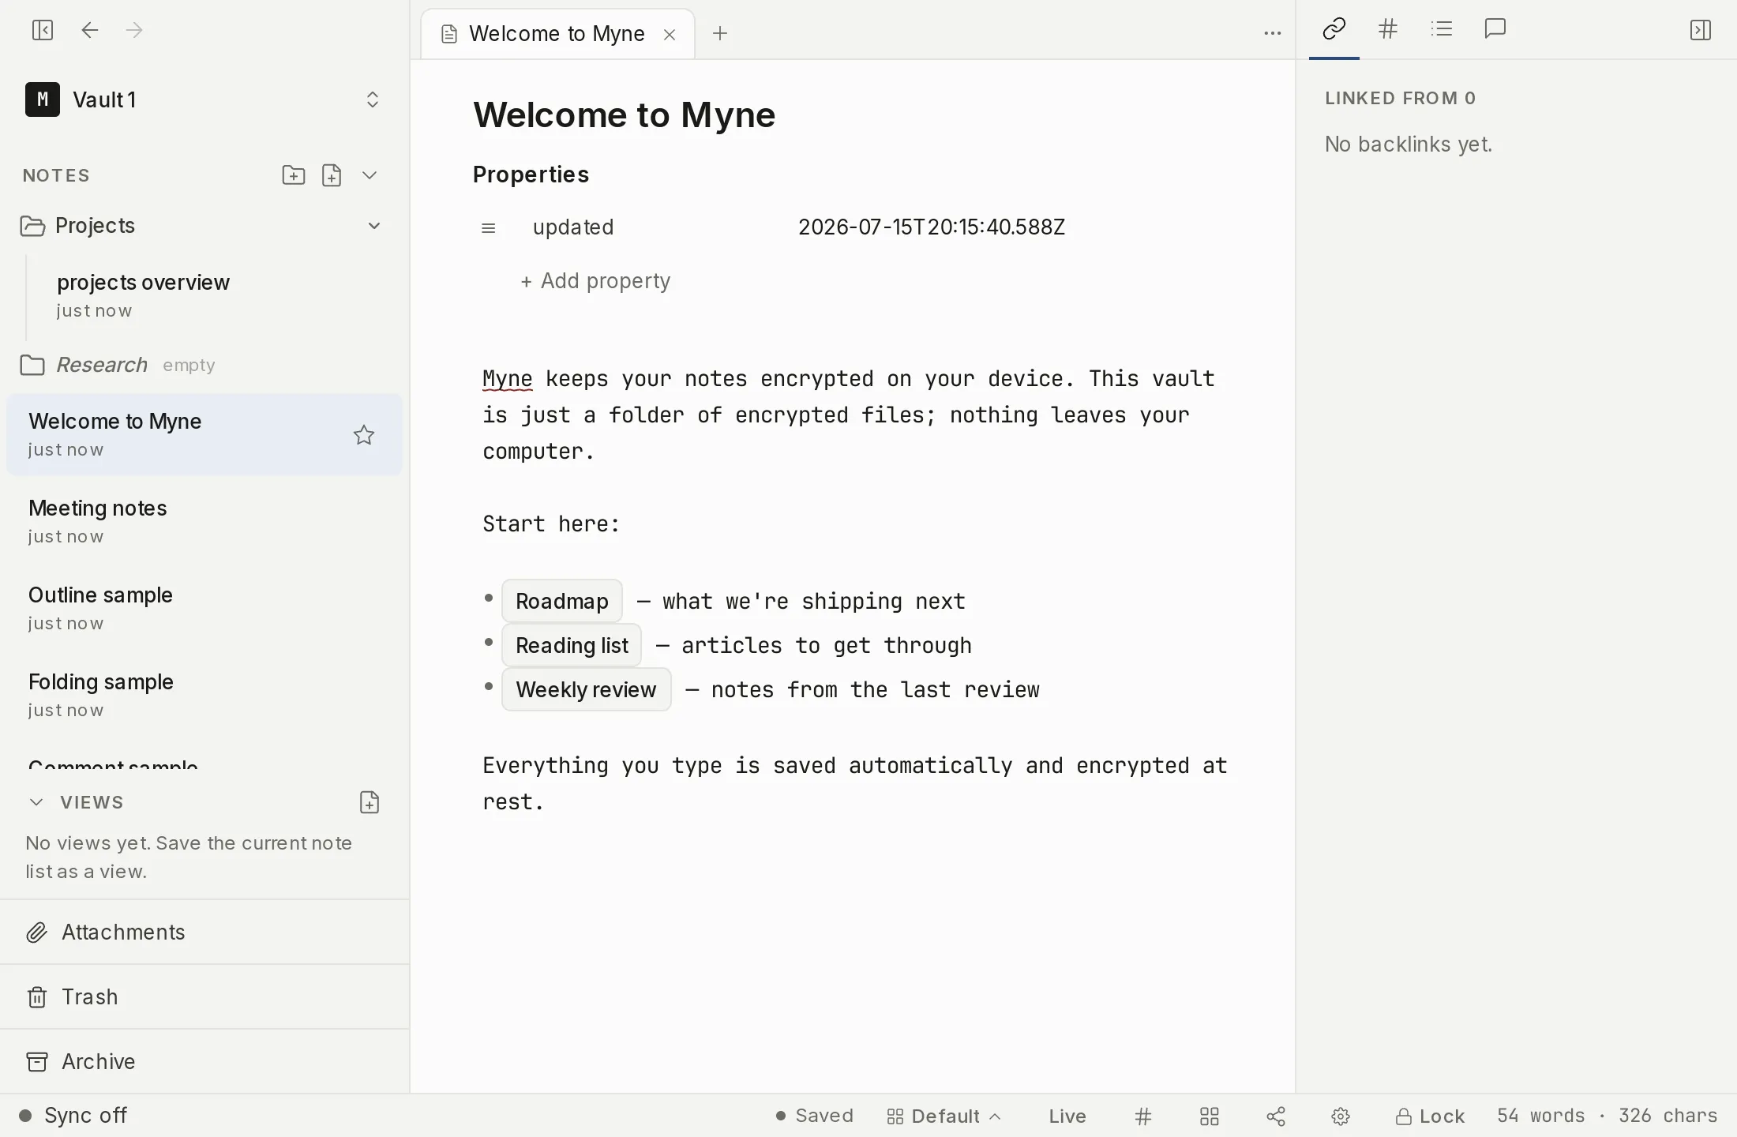Collapse the left sidebar with the panel icon

43,30
